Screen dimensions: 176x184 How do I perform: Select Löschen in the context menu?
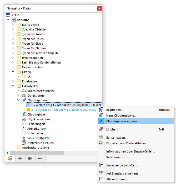(136, 129)
